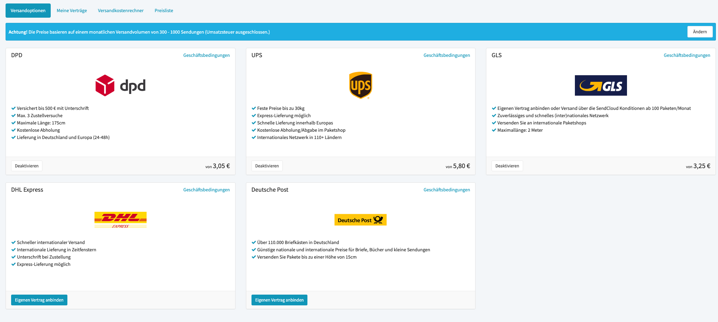The width and height of the screenshot is (718, 322).
Task: Connect own contract for DHL Express
Action: (x=39, y=300)
